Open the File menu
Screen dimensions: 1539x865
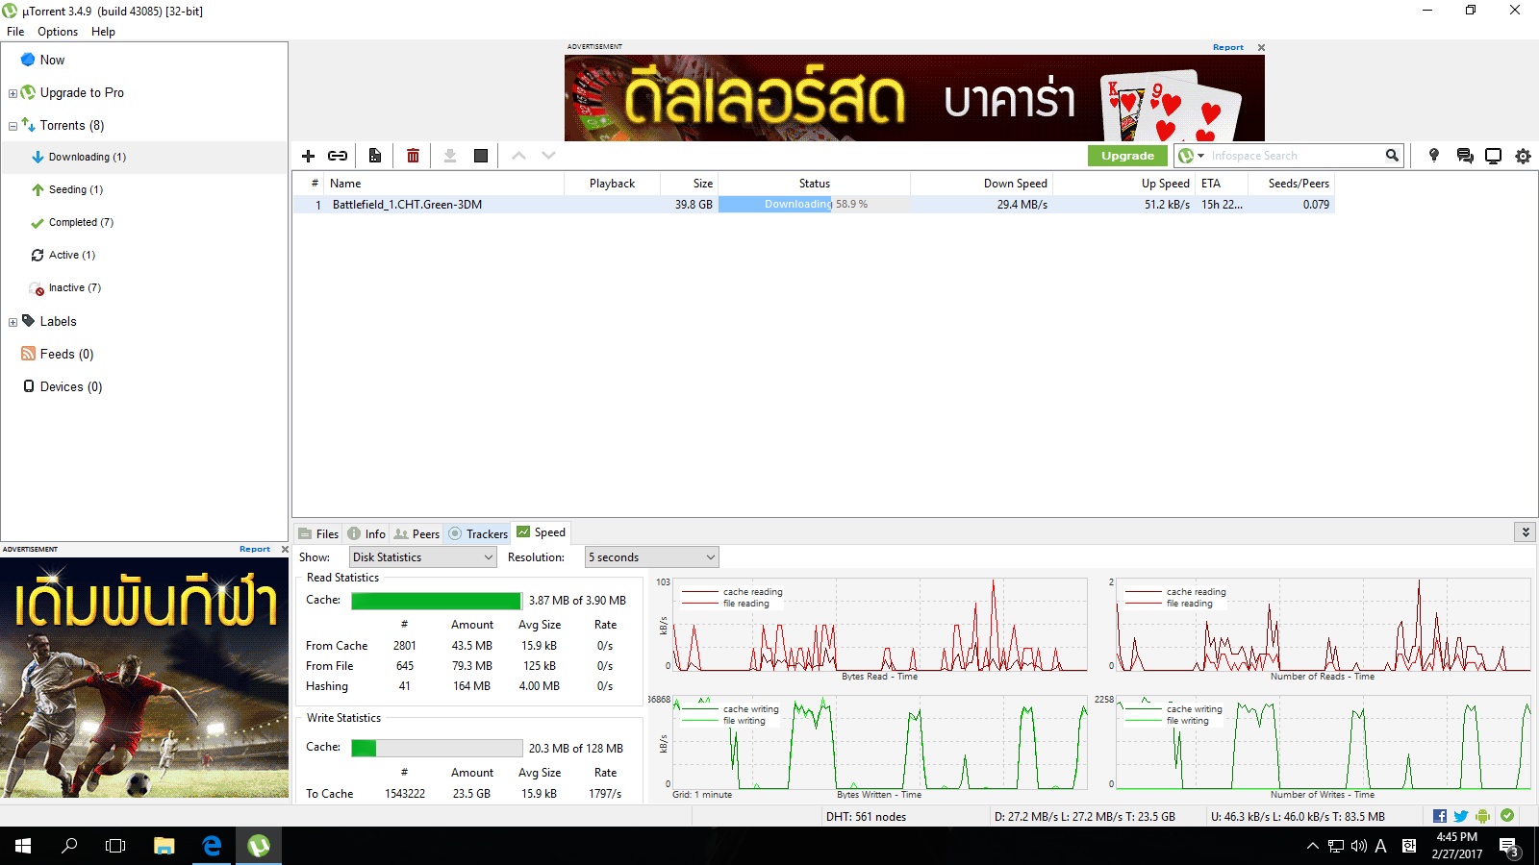click(15, 32)
